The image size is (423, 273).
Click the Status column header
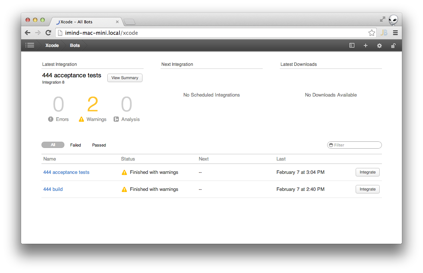128,159
